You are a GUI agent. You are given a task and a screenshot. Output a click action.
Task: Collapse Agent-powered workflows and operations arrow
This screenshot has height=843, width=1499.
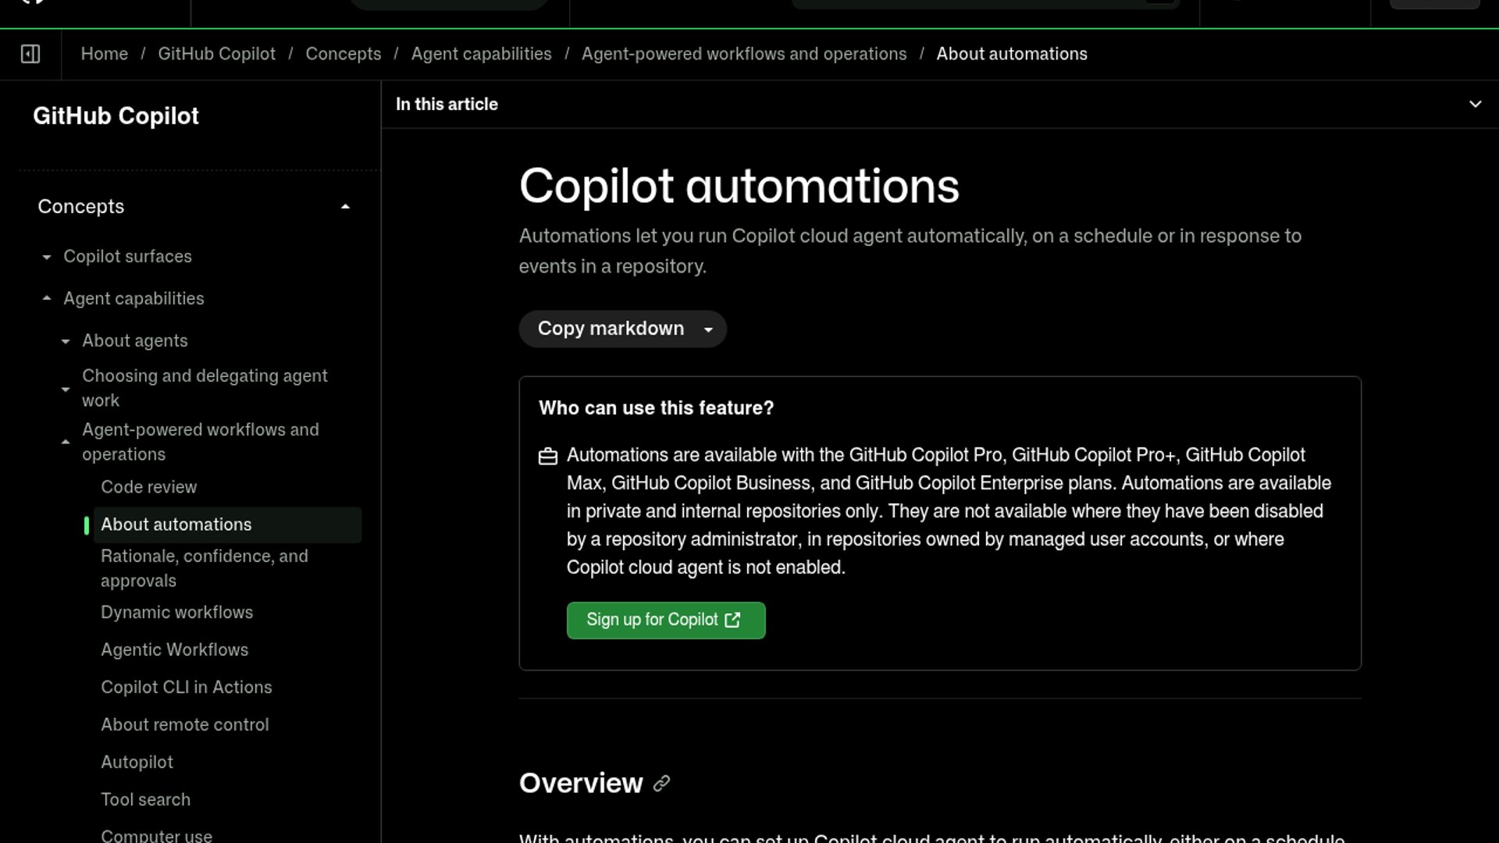tap(66, 442)
